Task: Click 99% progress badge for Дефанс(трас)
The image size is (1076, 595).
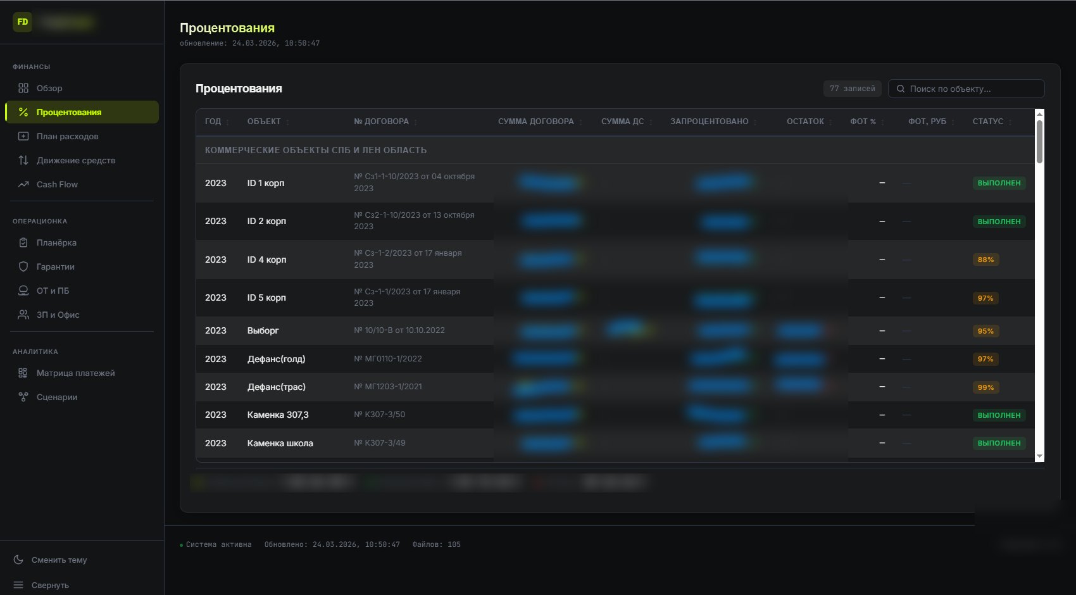Action: 985,387
